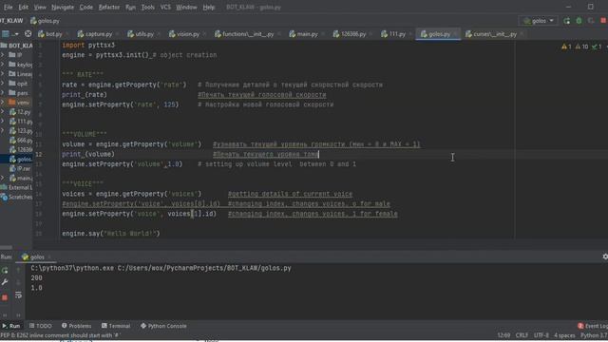This screenshot has width=608, height=342.
Task: Expand the 123.py node in project tree
Action: [3, 131]
